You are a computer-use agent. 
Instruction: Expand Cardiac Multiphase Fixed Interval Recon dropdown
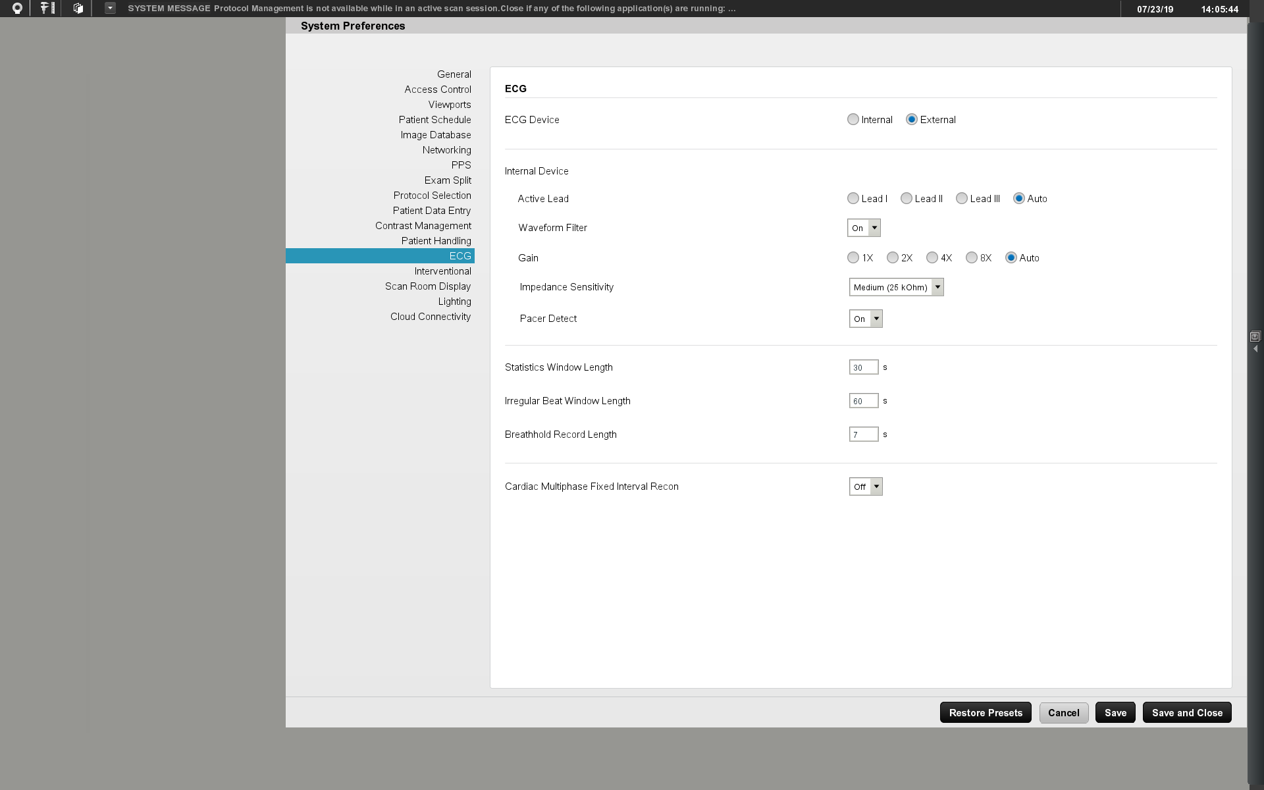tap(866, 487)
